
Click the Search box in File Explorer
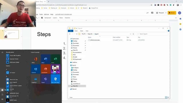(x=152, y=34)
